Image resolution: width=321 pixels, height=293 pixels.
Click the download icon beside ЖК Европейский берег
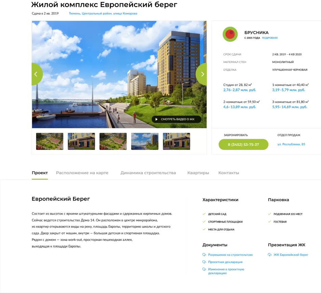[x=270, y=255]
